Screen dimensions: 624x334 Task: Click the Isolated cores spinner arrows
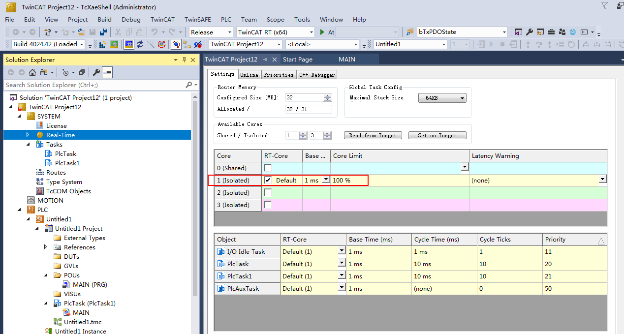click(327, 135)
